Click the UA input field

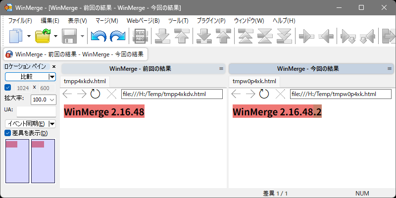pos(36,111)
